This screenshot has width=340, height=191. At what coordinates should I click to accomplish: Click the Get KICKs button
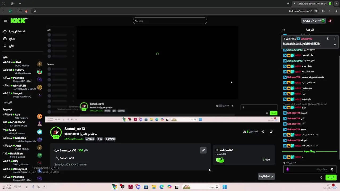click(x=313, y=21)
